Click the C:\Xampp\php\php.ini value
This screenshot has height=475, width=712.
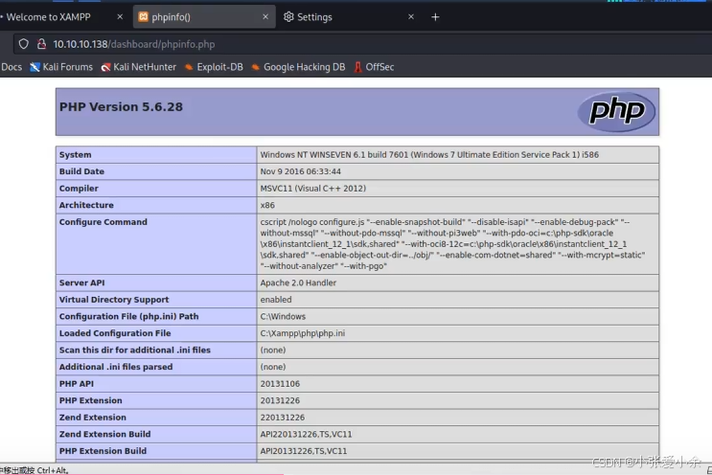click(303, 333)
